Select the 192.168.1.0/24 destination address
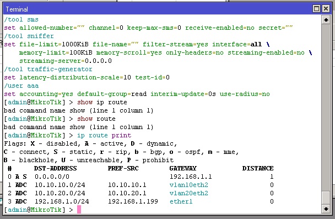 62,201
